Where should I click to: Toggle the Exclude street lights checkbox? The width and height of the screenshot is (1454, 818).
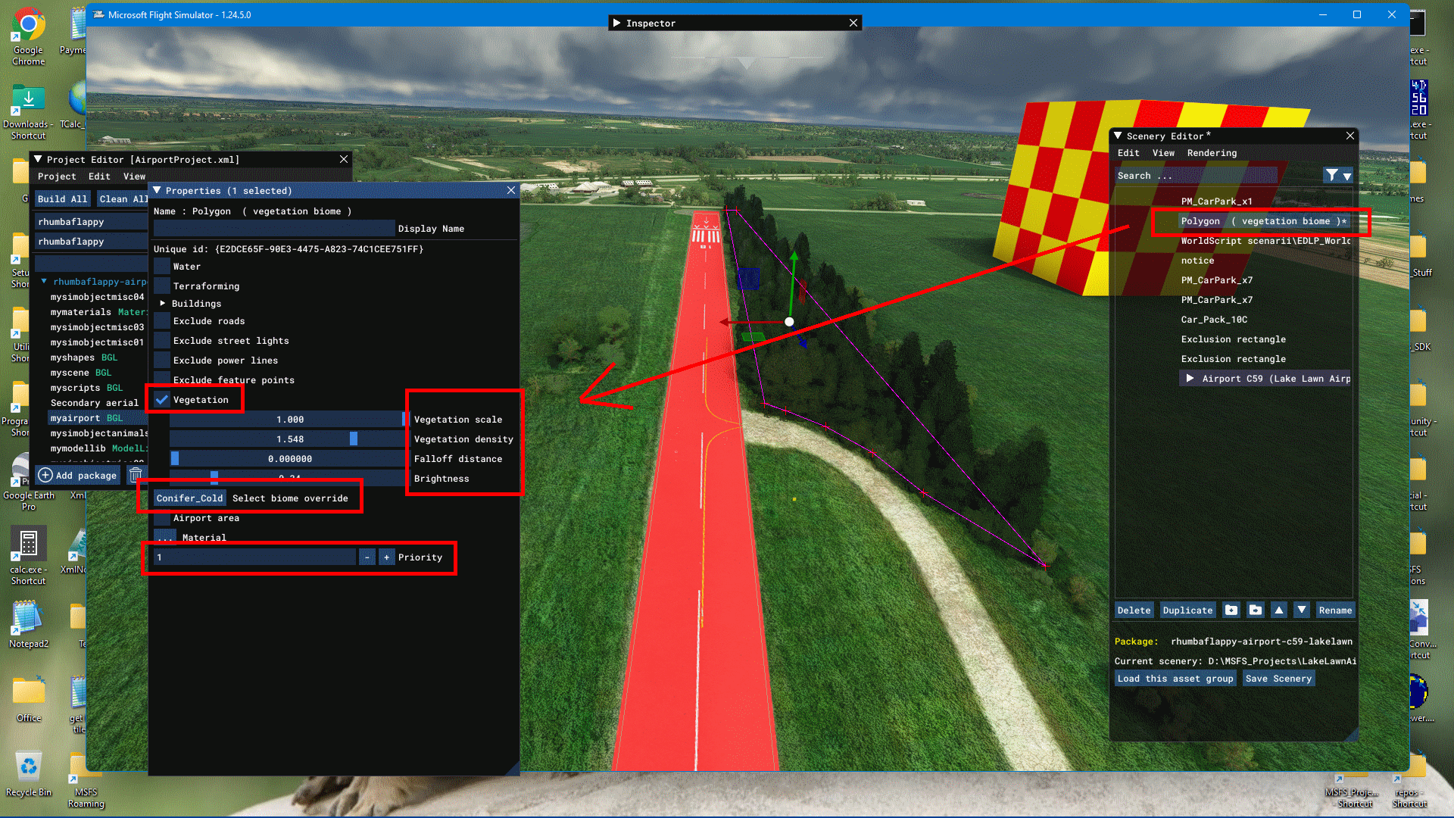(162, 341)
